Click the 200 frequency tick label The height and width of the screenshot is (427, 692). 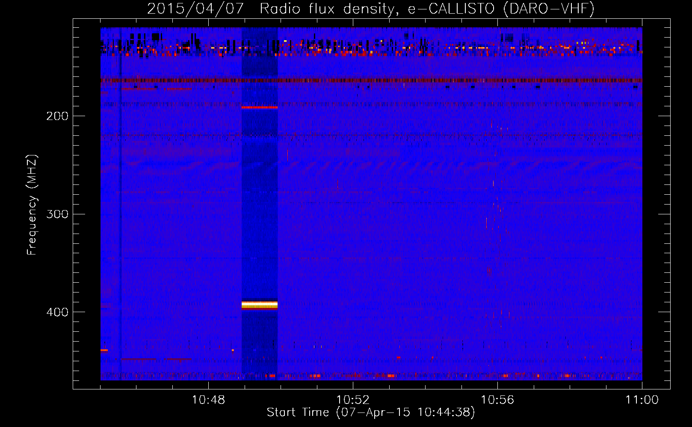click(x=57, y=116)
